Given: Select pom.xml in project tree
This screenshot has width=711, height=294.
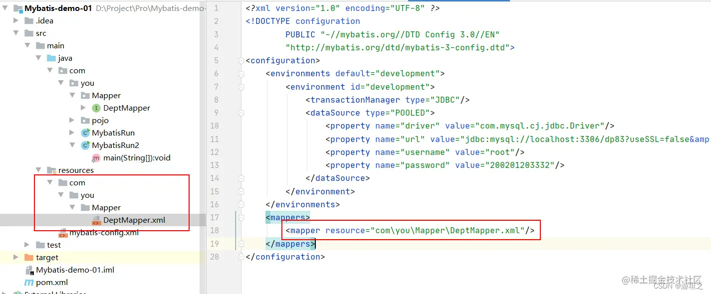Looking at the screenshot, I should [52, 282].
